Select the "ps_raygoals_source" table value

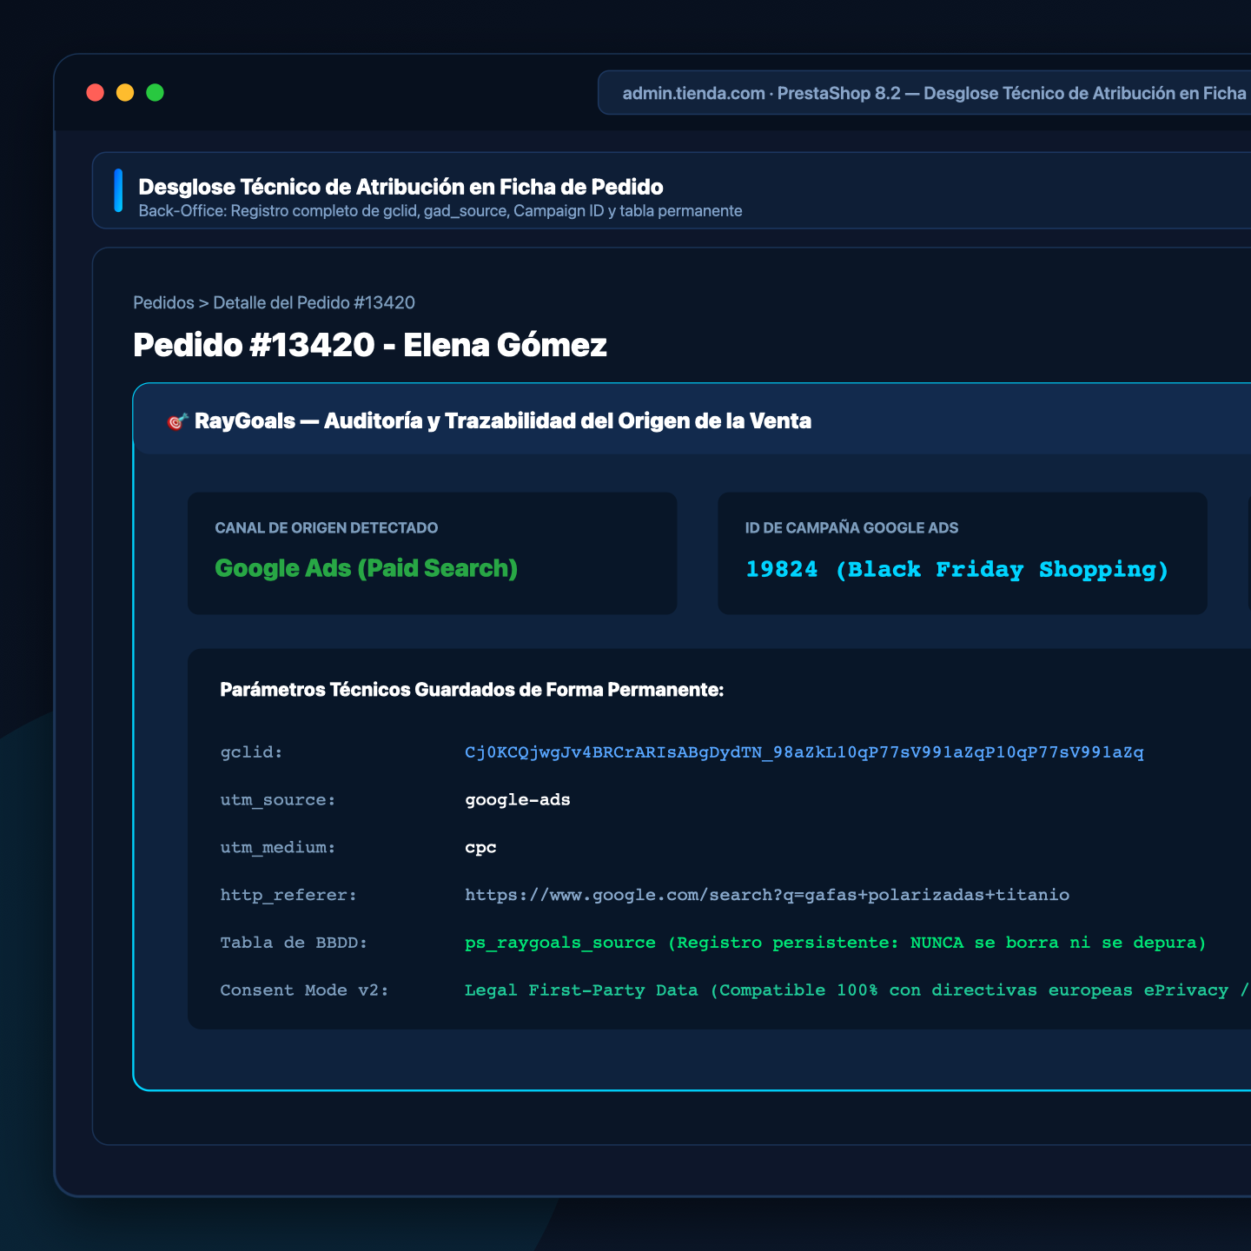560,943
